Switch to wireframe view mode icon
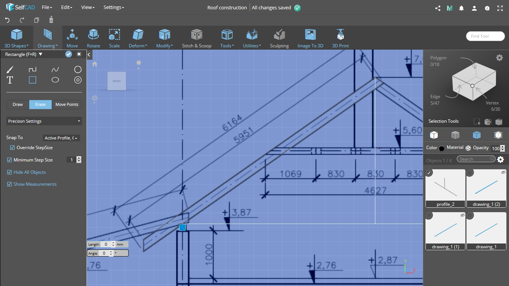This screenshot has height=286, width=509. [x=455, y=135]
